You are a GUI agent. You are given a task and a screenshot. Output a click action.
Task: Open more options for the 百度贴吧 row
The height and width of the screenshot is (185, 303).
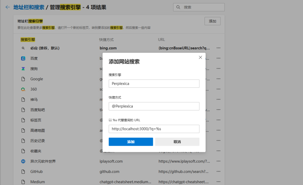pos(218,110)
